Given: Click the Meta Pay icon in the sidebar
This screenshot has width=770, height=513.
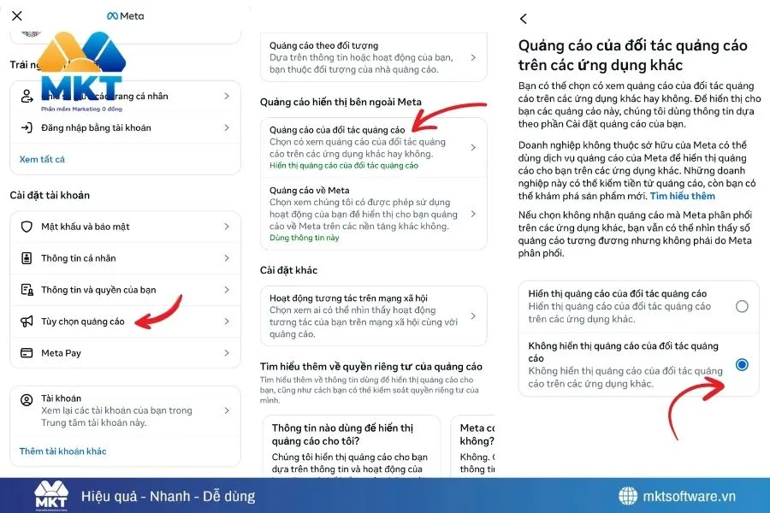Looking at the screenshot, I should point(26,352).
